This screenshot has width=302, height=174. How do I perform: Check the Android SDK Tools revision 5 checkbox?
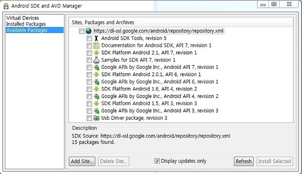tap(89, 38)
